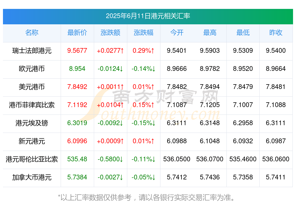Viewport: 296px width, 207px height.
Task: Click low value 5.7358
Action: point(243,177)
